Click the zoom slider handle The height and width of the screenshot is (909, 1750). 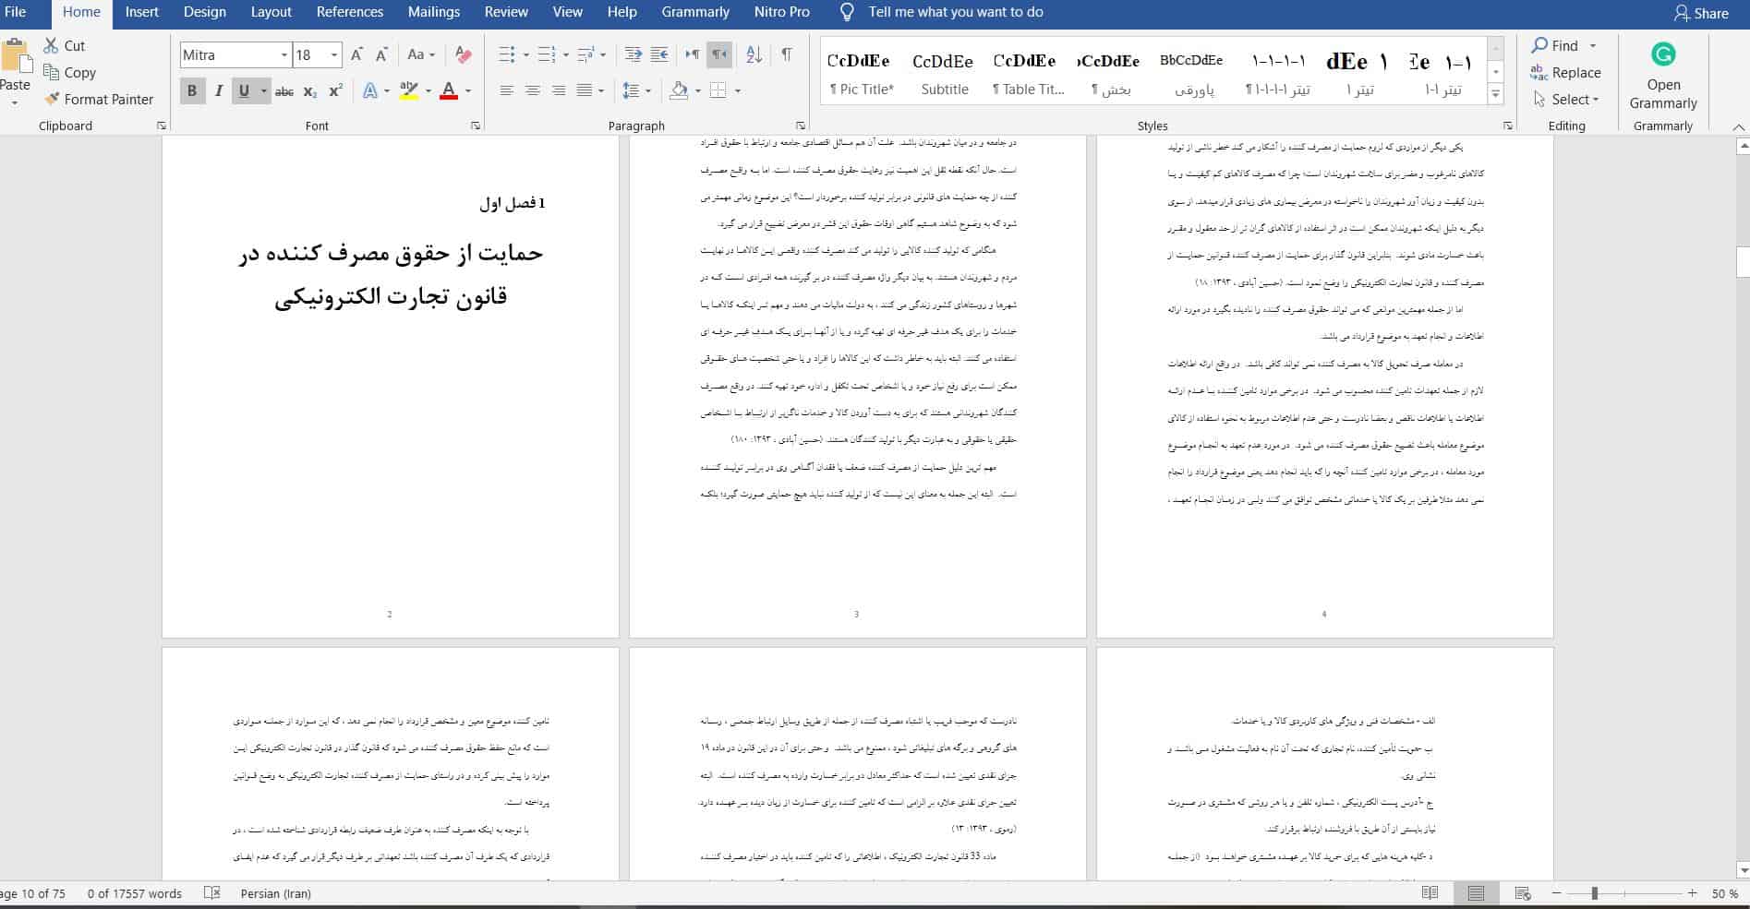tap(1595, 893)
